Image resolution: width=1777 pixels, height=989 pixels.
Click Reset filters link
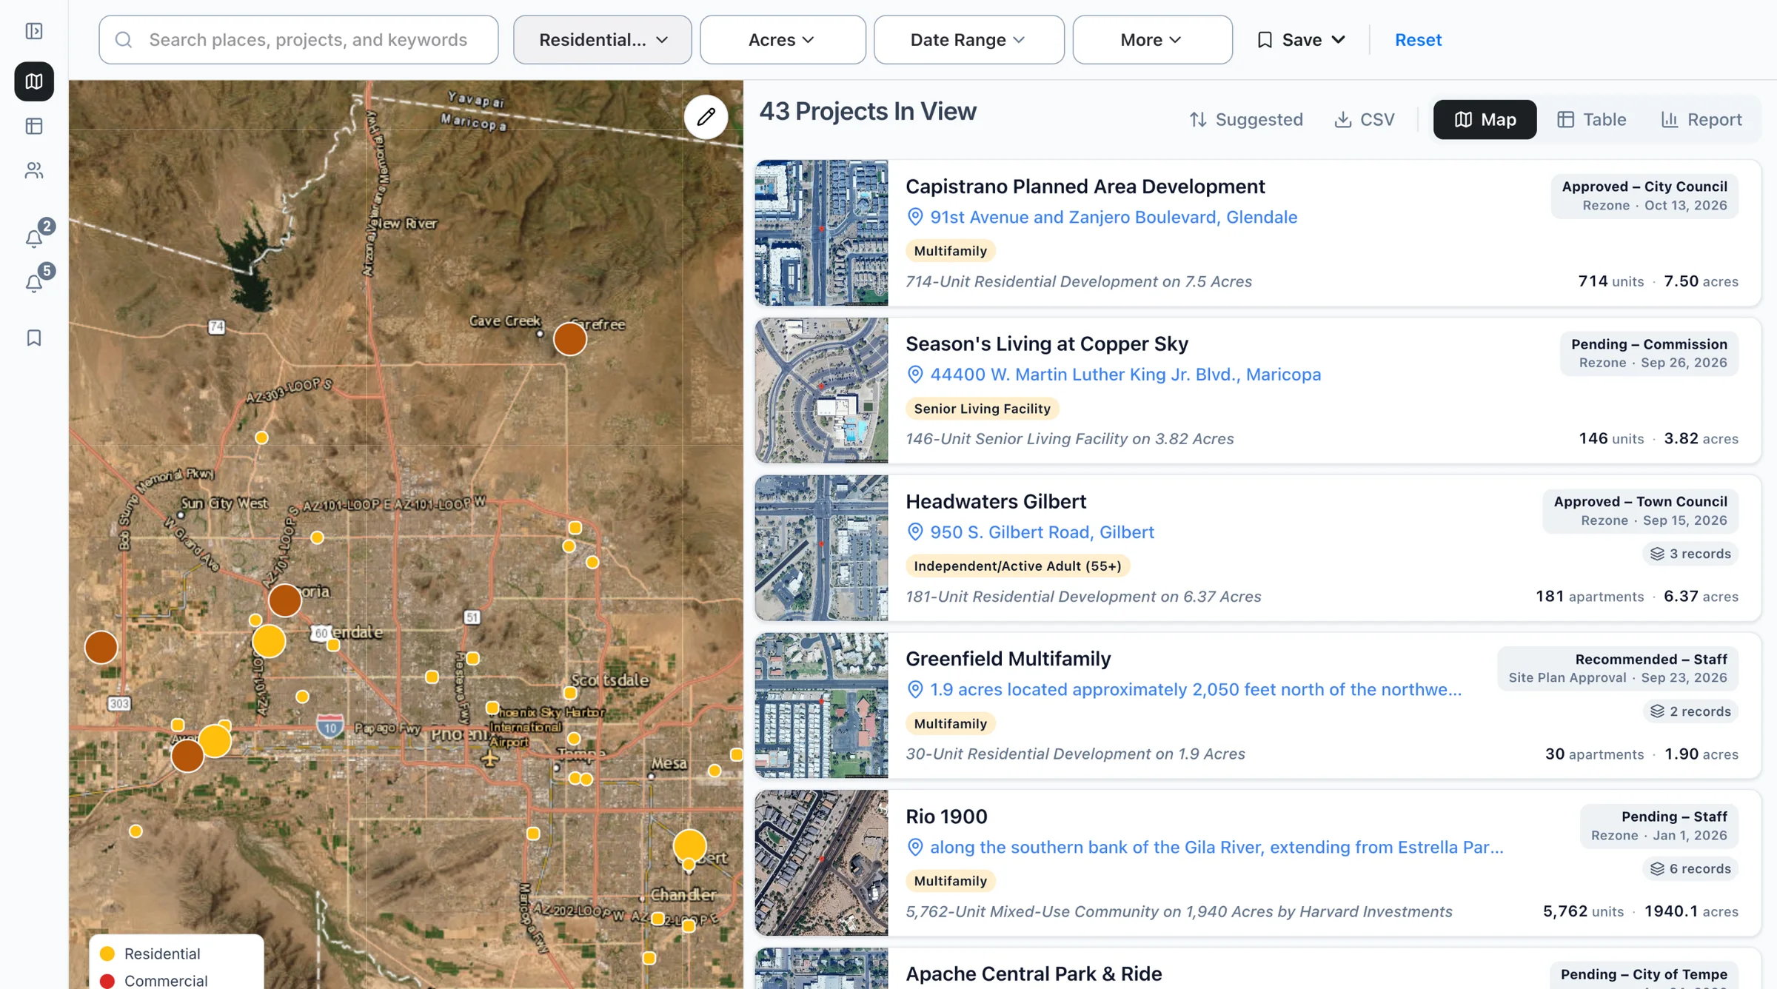click(1418, 40)
